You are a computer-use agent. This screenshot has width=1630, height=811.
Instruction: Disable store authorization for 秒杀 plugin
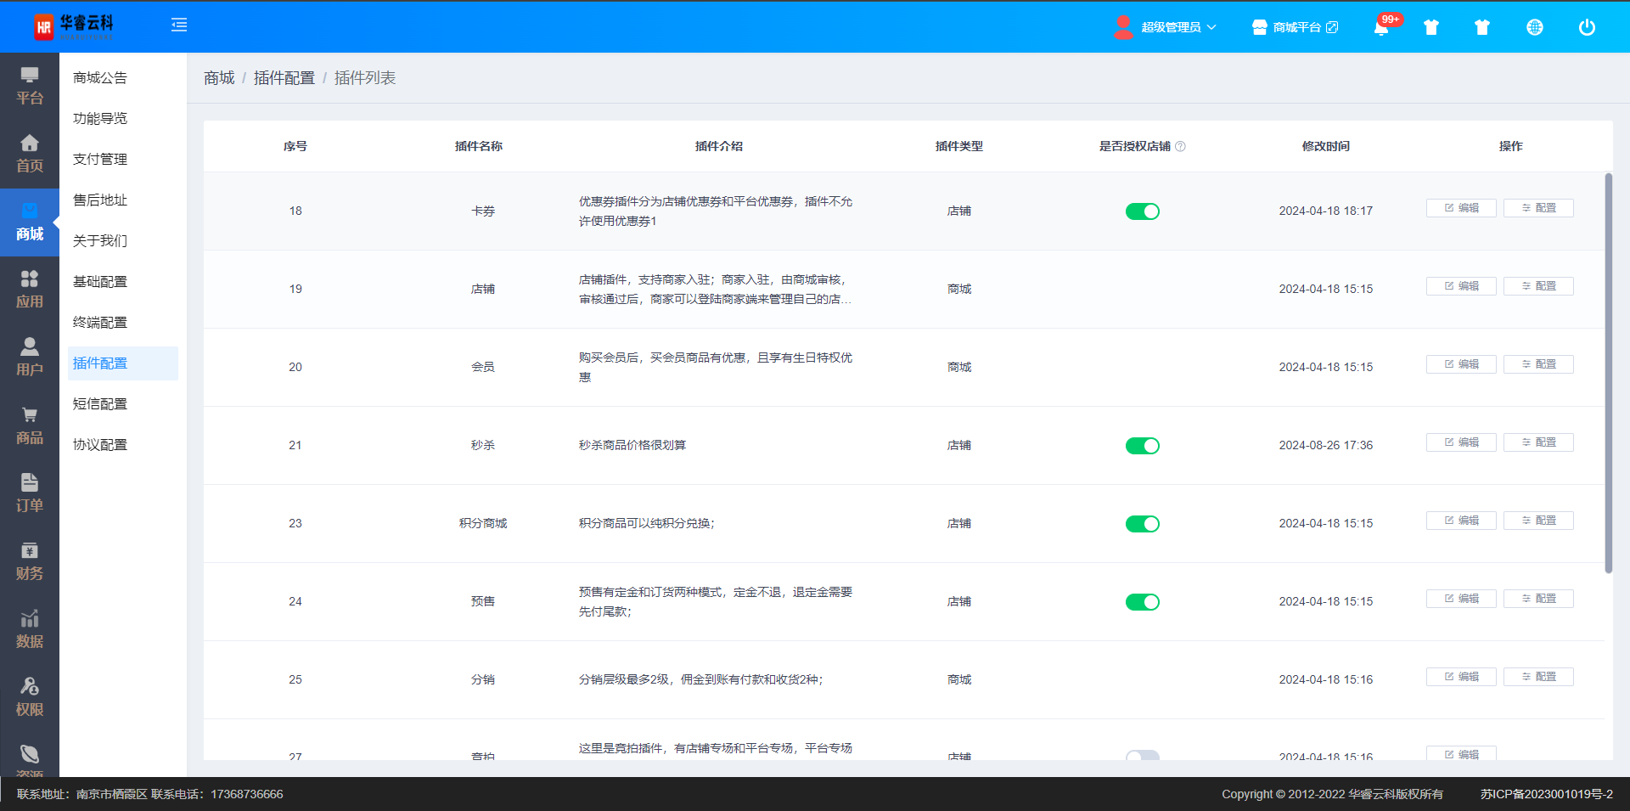1142,446
